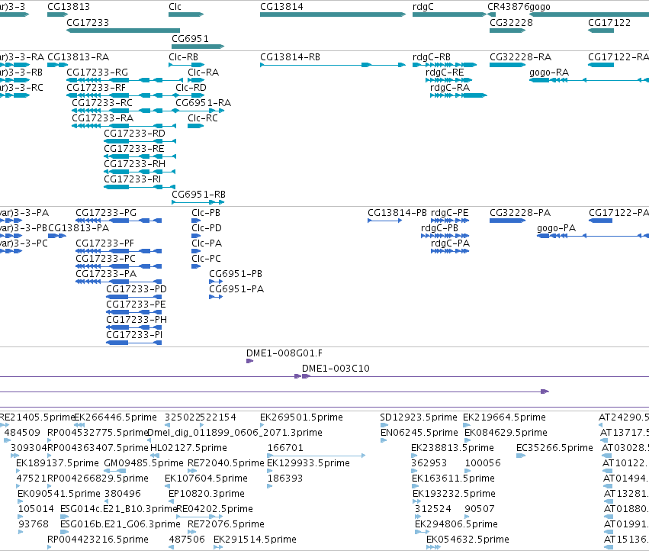
Task: Select the DME1-008G01.F feature label
Action: (284, 353)
